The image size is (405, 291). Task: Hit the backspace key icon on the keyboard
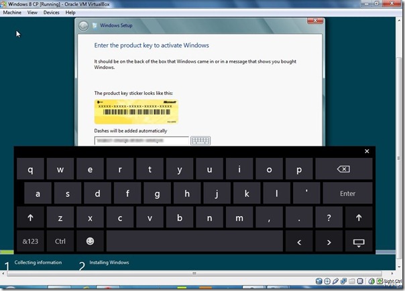[344, 169]
